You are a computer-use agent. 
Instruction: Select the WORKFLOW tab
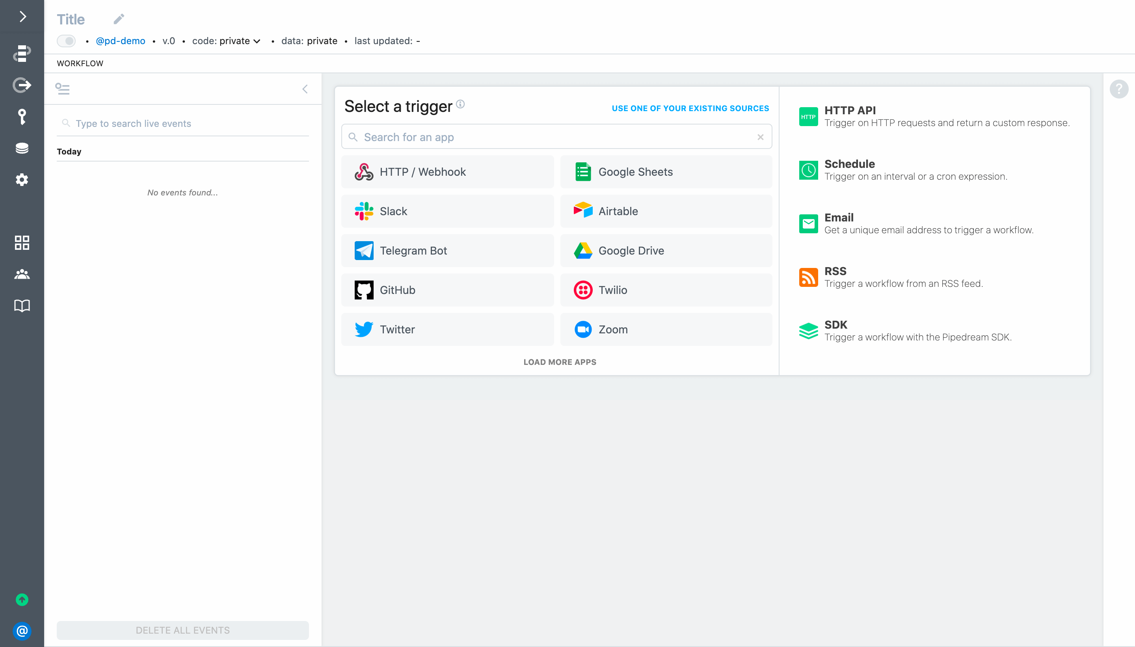(x=80, y=63)
